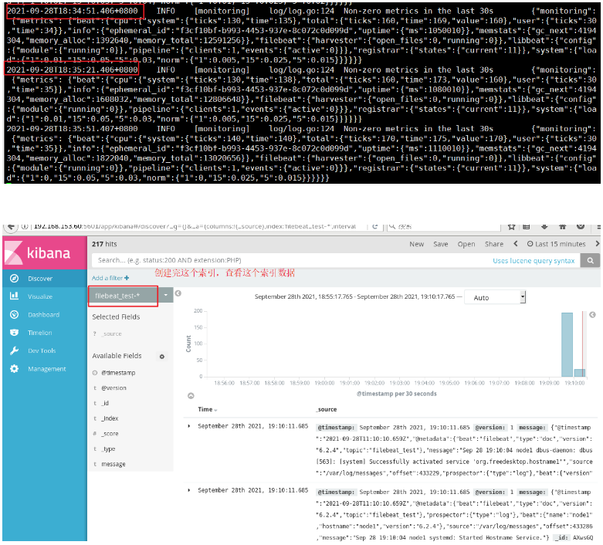This screenshot has height=545, width=603.
Task: Select Management in the sidebar
Action: click(x=46, y=369)
